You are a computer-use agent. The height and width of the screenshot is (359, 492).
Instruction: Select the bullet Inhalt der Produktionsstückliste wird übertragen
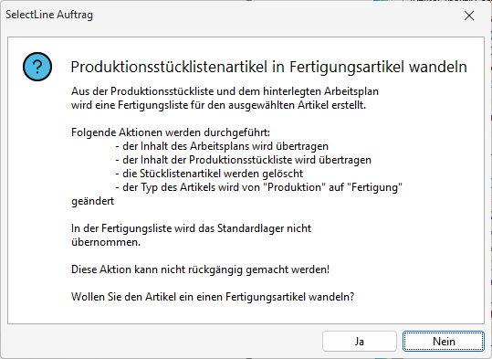pos(243,160)
